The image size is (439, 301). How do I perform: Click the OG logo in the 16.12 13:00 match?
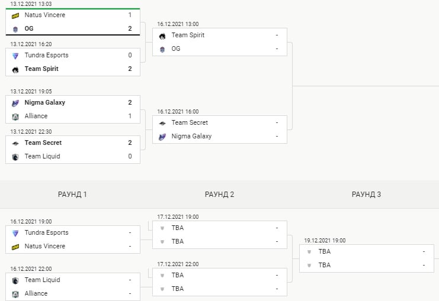(162, 49)
